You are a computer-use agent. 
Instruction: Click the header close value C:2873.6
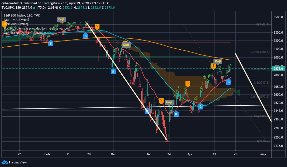pyautogui.click(x=108, y=7)
